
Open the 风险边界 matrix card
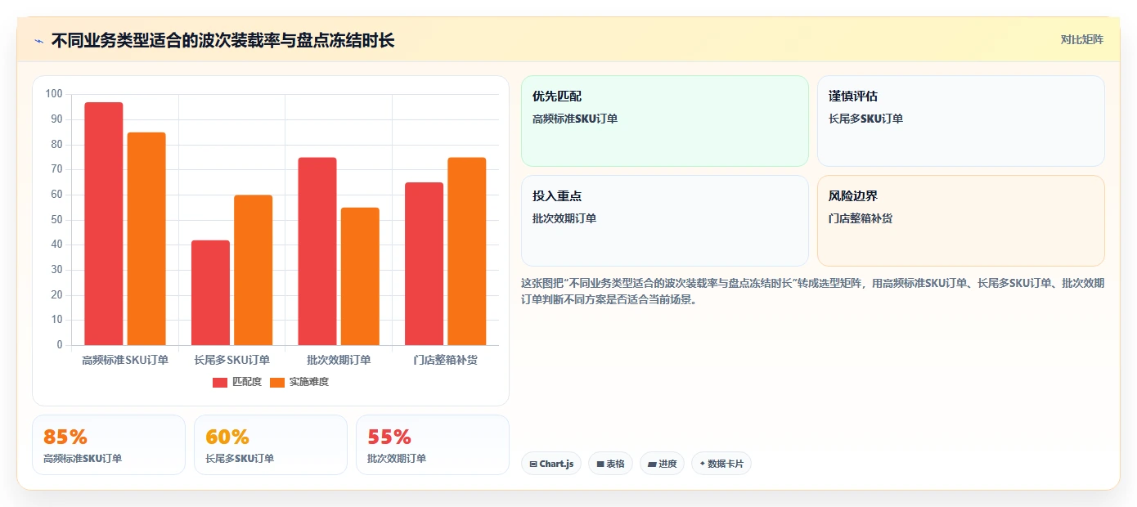[961, 221]
